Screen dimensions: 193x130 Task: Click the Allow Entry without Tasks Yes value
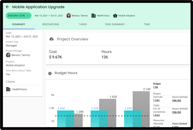click(8, 74)
